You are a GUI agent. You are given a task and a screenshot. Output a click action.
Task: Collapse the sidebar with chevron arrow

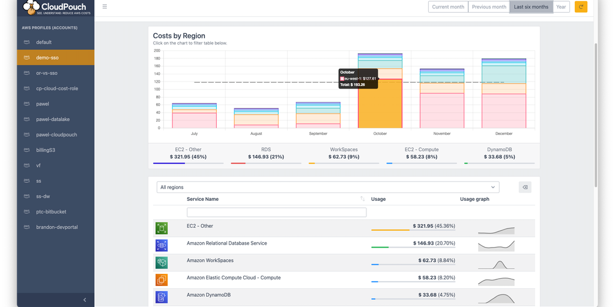[85, 300]
